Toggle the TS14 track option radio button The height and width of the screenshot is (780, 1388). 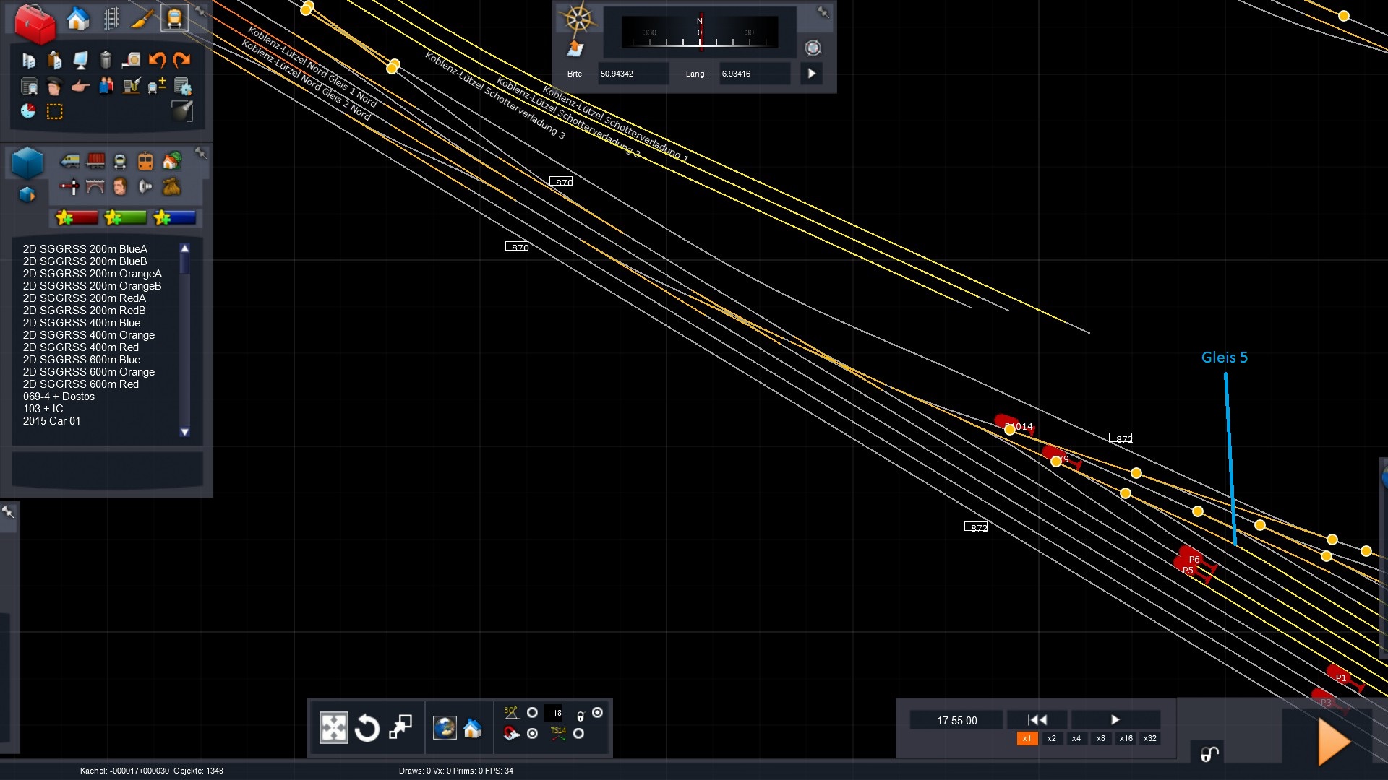click(x=578, y=734)
